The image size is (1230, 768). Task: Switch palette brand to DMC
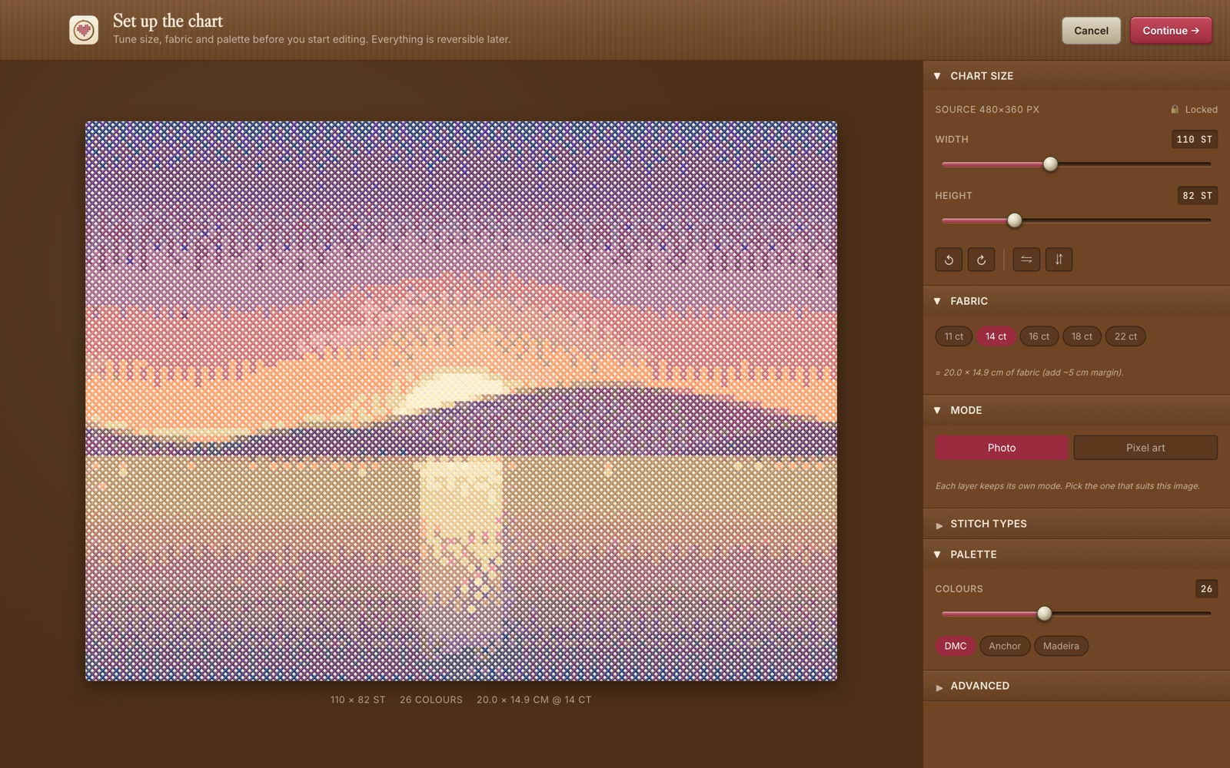956,646
